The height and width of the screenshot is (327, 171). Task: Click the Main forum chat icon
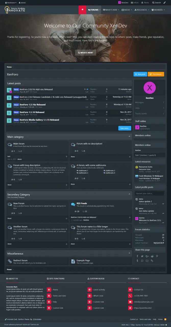pos(10,145)
